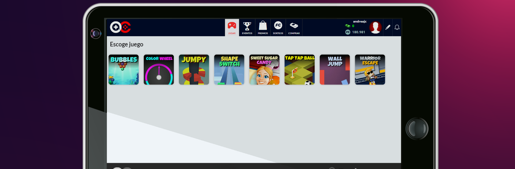Image resolution: width=515 pixels, height=169 pixels.
Task: Open the Jugar tab
Action: pyautogui.click(x=232, y=28)
